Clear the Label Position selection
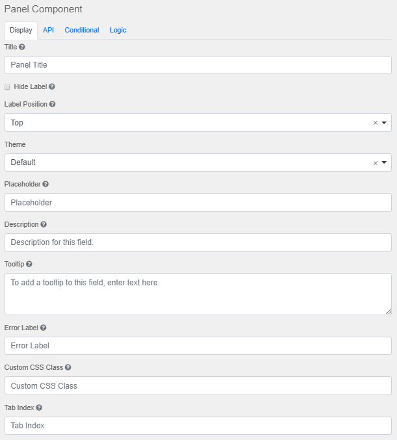The image size is (397, 440). [375, 123]
